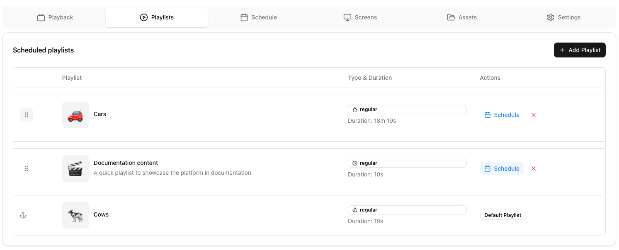Click the Default Playlist badge for Cows
The width and height of the screenshot is (619, 250).
click(503, 215)
